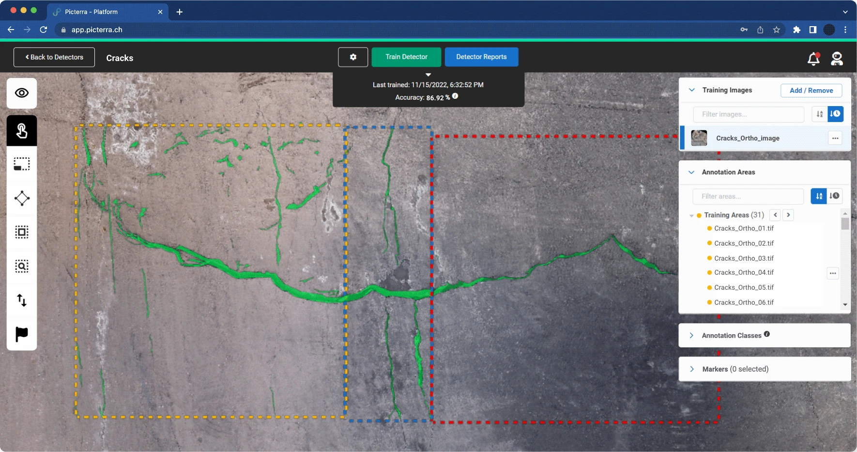Select the pan hand tool

click(x=22, y=131)
